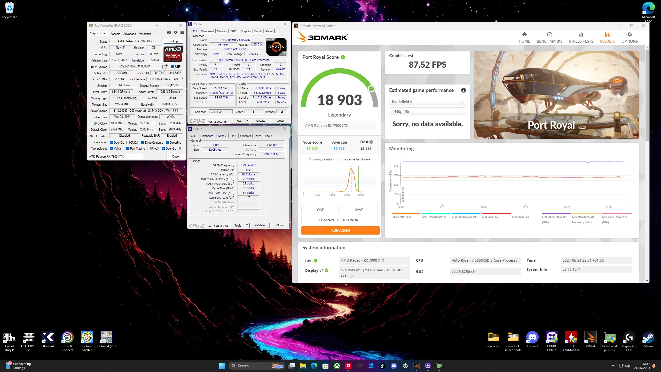Viewport: 661px width, 372px height.
Task: Open Call of Duty desktop shortcut
Action: pyautogui.click(x=9, y=341)
